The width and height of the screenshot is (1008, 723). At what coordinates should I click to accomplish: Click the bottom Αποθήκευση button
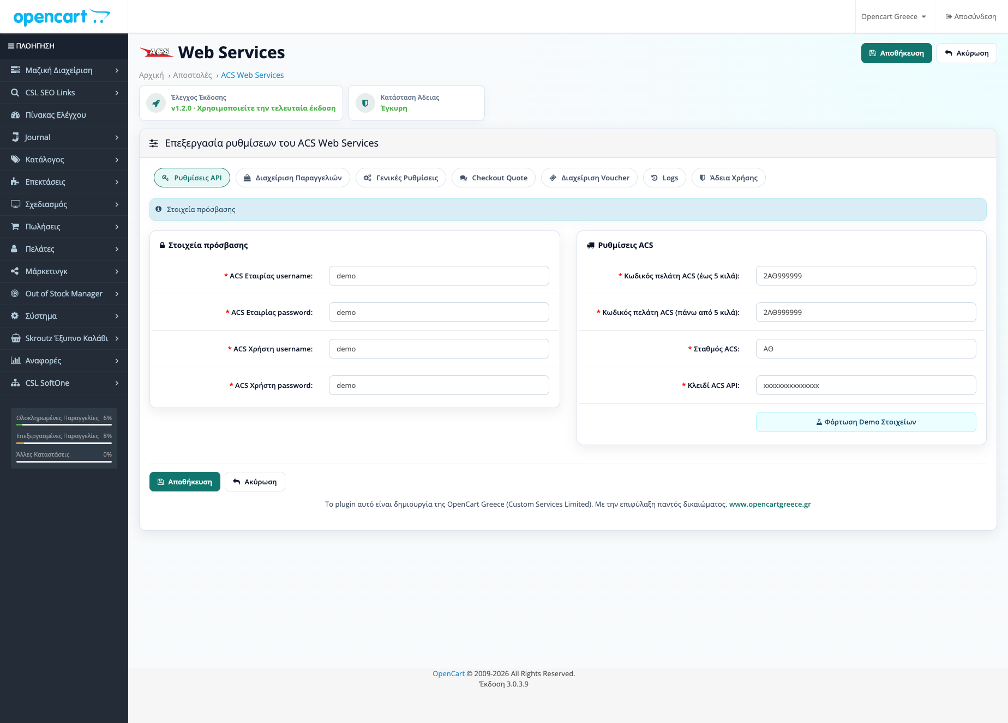[185, 482]
